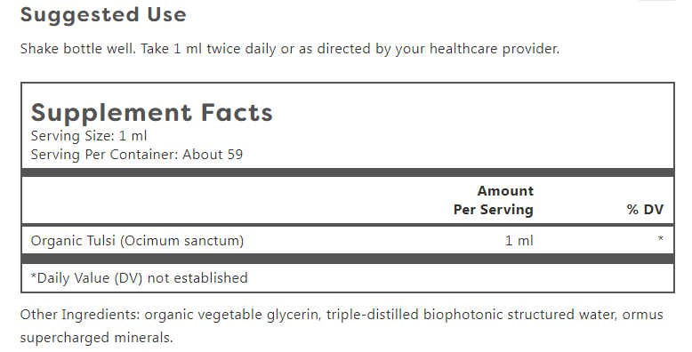Click the 'supercharged minerals.' text
Screen dimensions: 692x352
(x=96, y=338)
